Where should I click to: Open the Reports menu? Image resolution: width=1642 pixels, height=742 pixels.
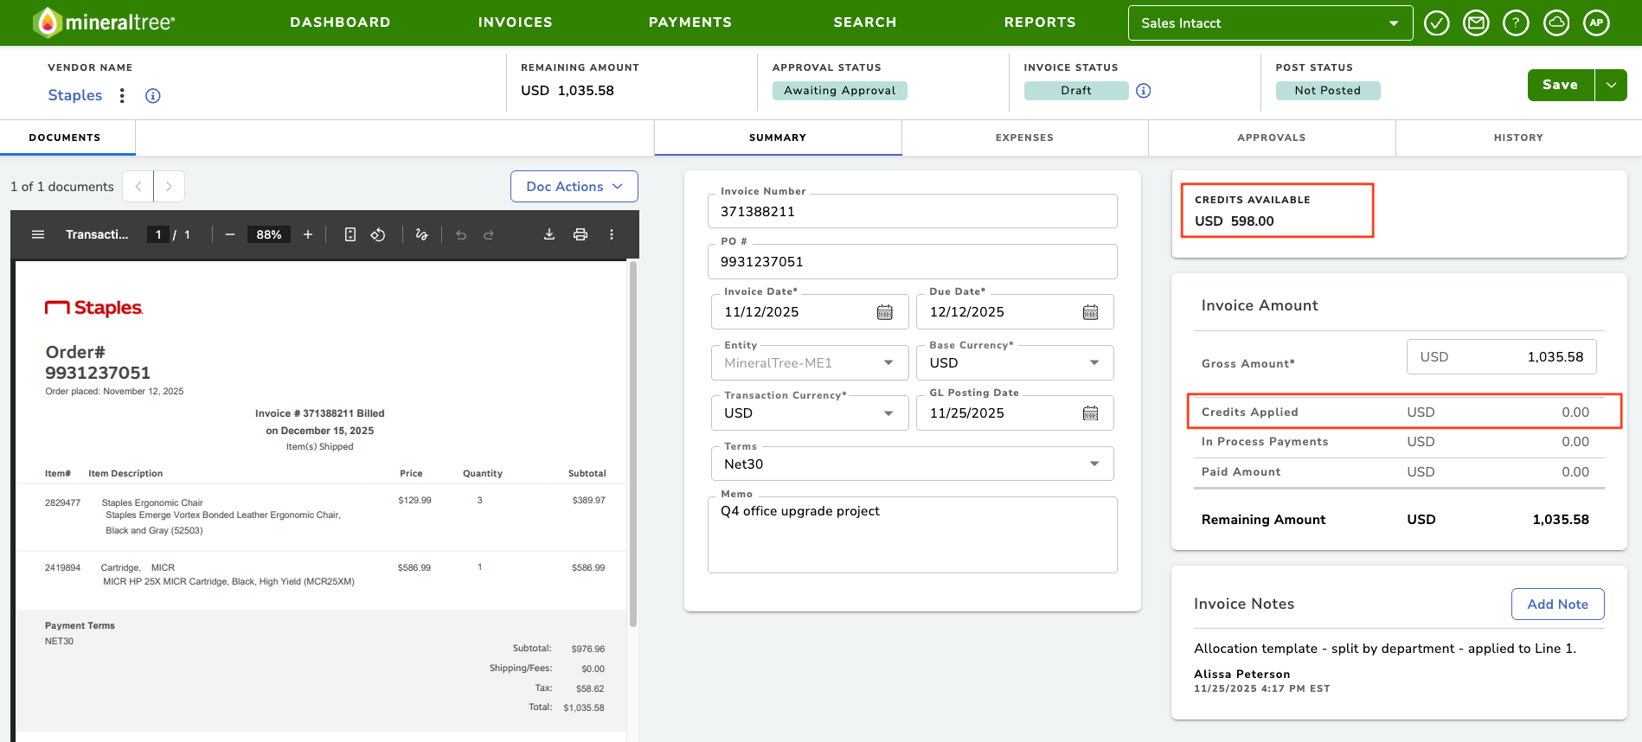pos(1040,22)
